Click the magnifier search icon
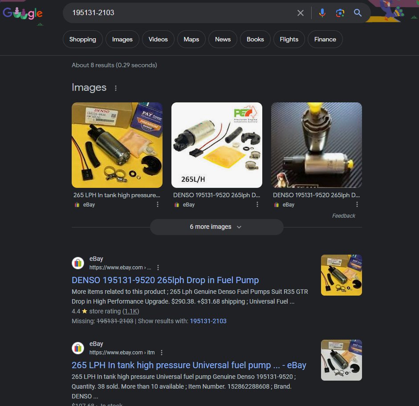 click(x=358, y=13)
